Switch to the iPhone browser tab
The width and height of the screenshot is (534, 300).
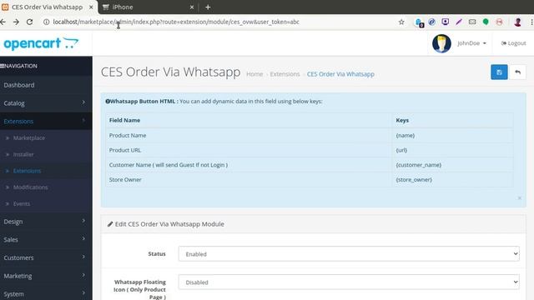(x=149, y=7)
